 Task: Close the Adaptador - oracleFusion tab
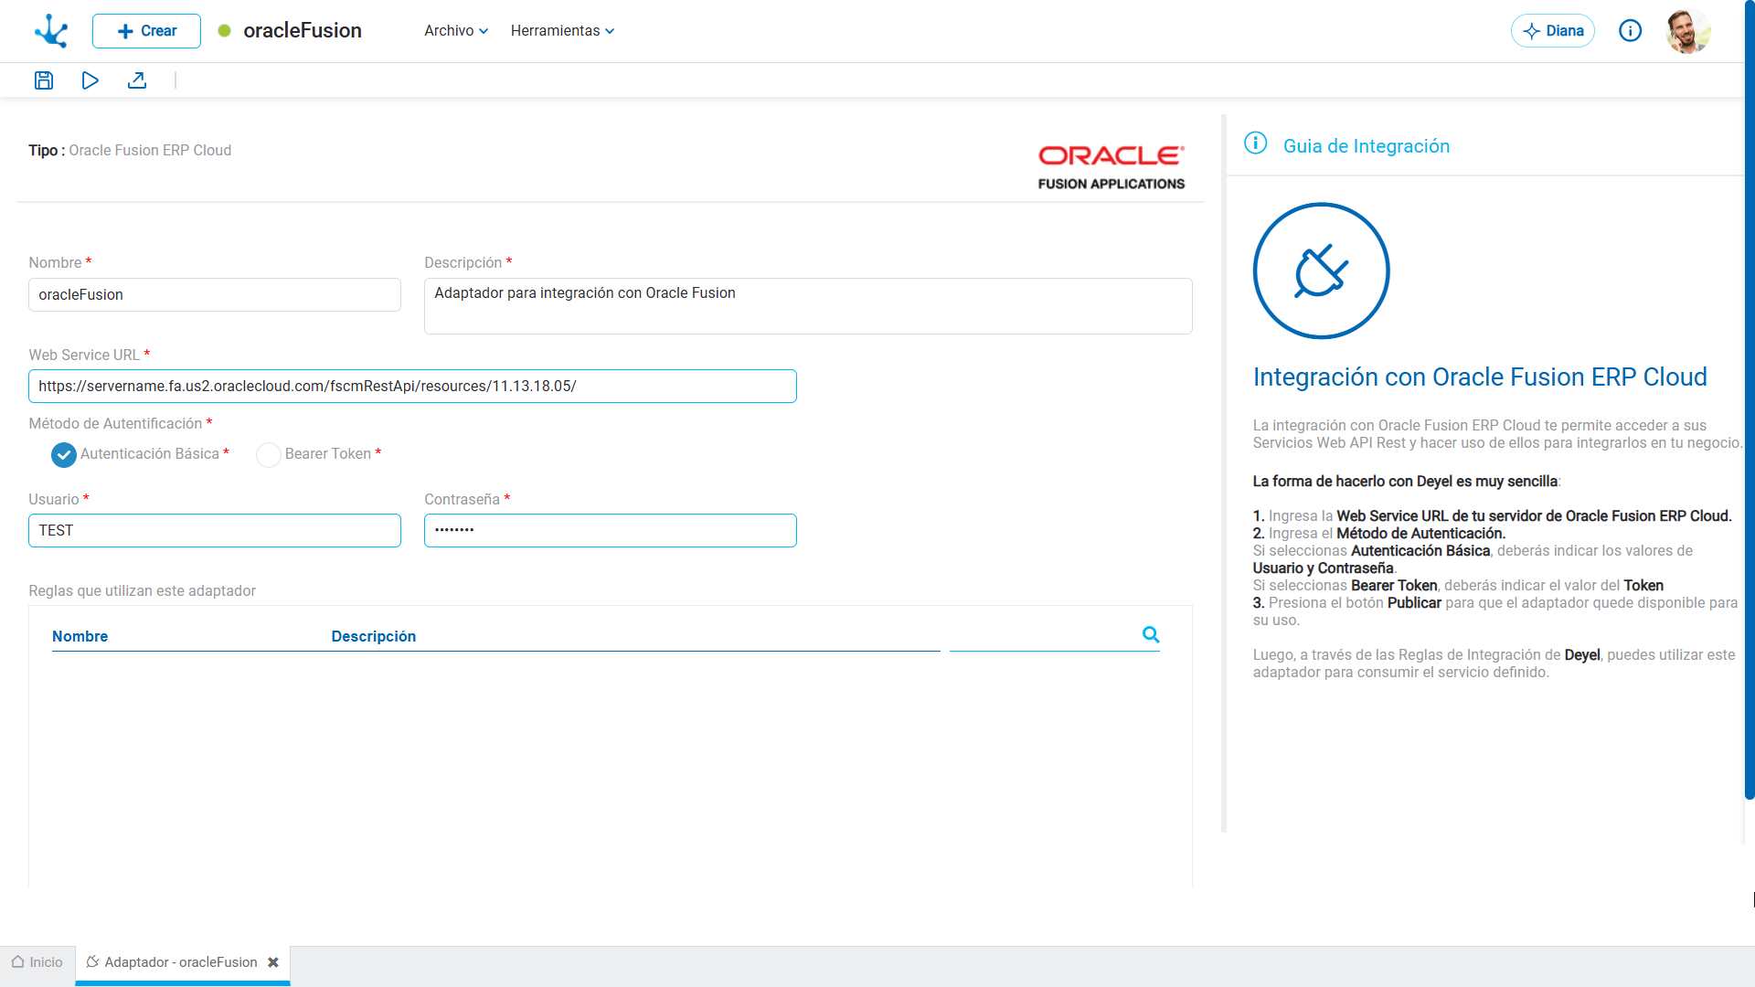pyautogui.click(x=273, y=962)
